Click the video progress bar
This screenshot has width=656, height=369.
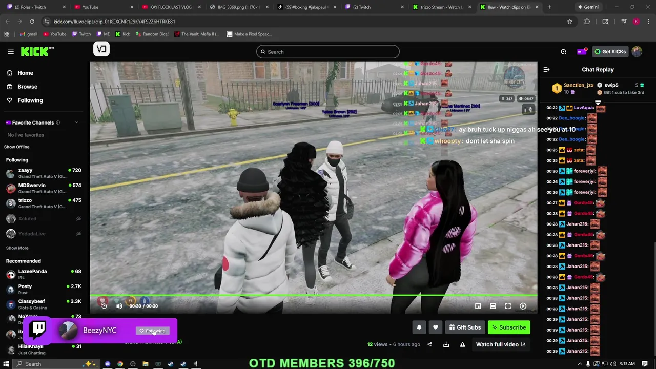314,295
